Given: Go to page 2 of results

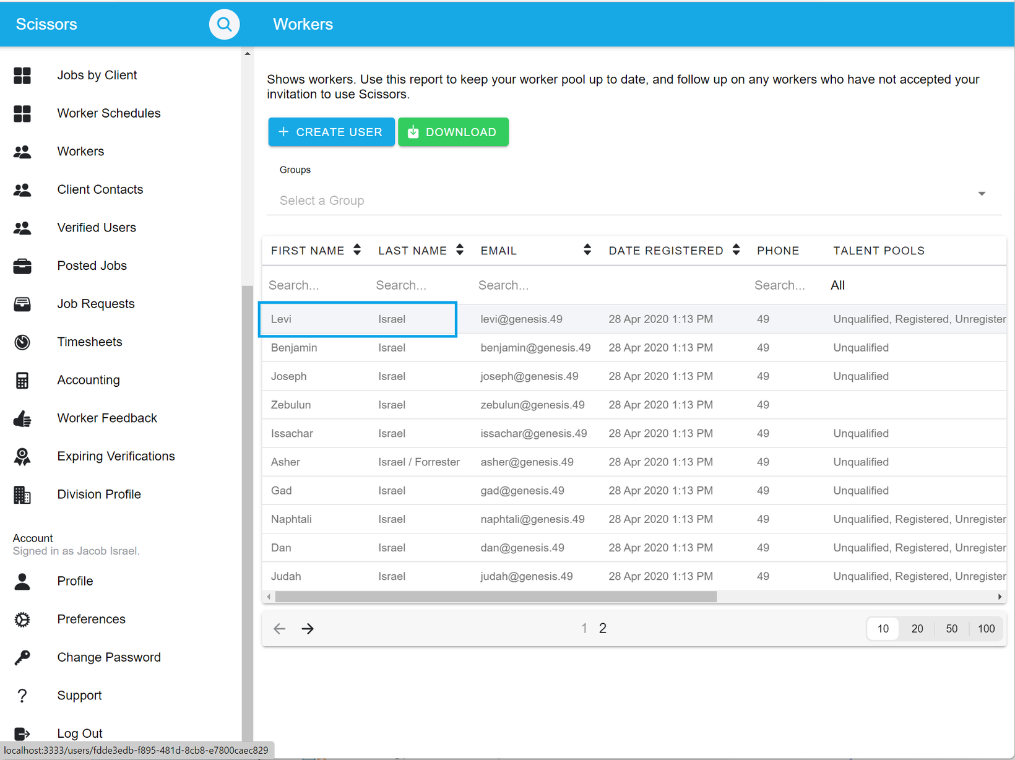Looking at the screenshot, I should [x=603, y=629].
